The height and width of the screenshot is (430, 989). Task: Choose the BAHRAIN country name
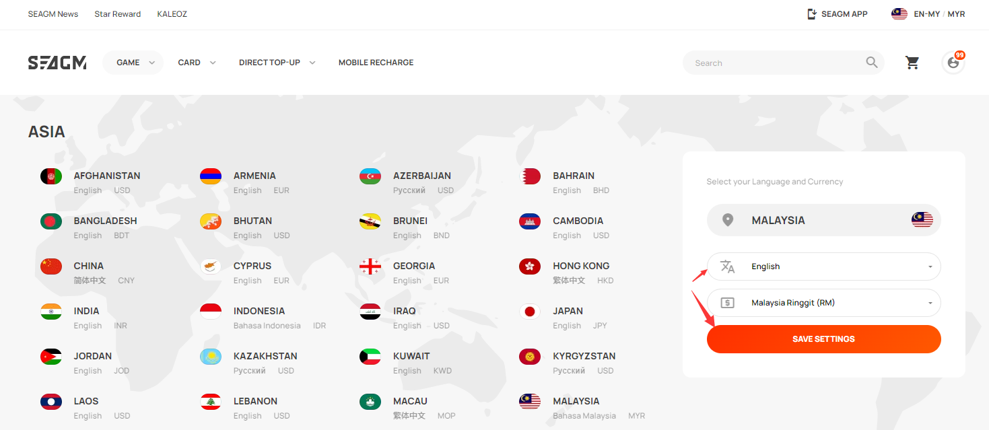(x=574, y=176)
